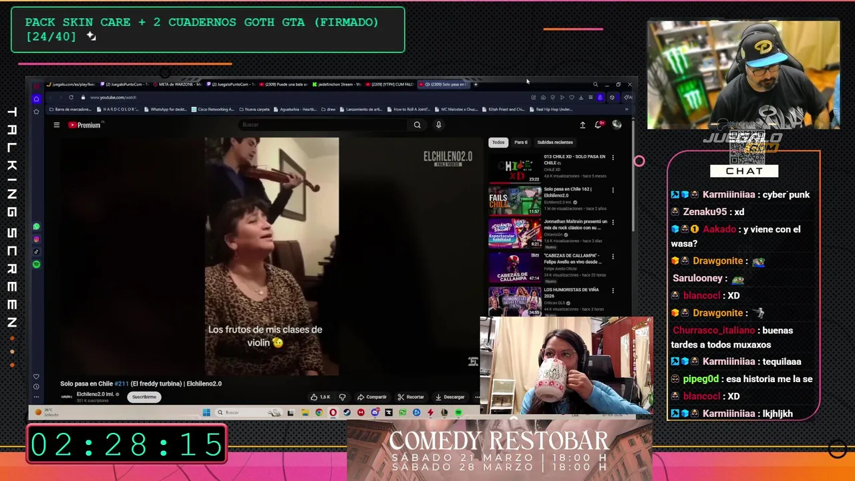Open a new browser tab with plus button
The width and height of the screenshot is (855, 481).
pyautogui.click(x=476, y=84)
